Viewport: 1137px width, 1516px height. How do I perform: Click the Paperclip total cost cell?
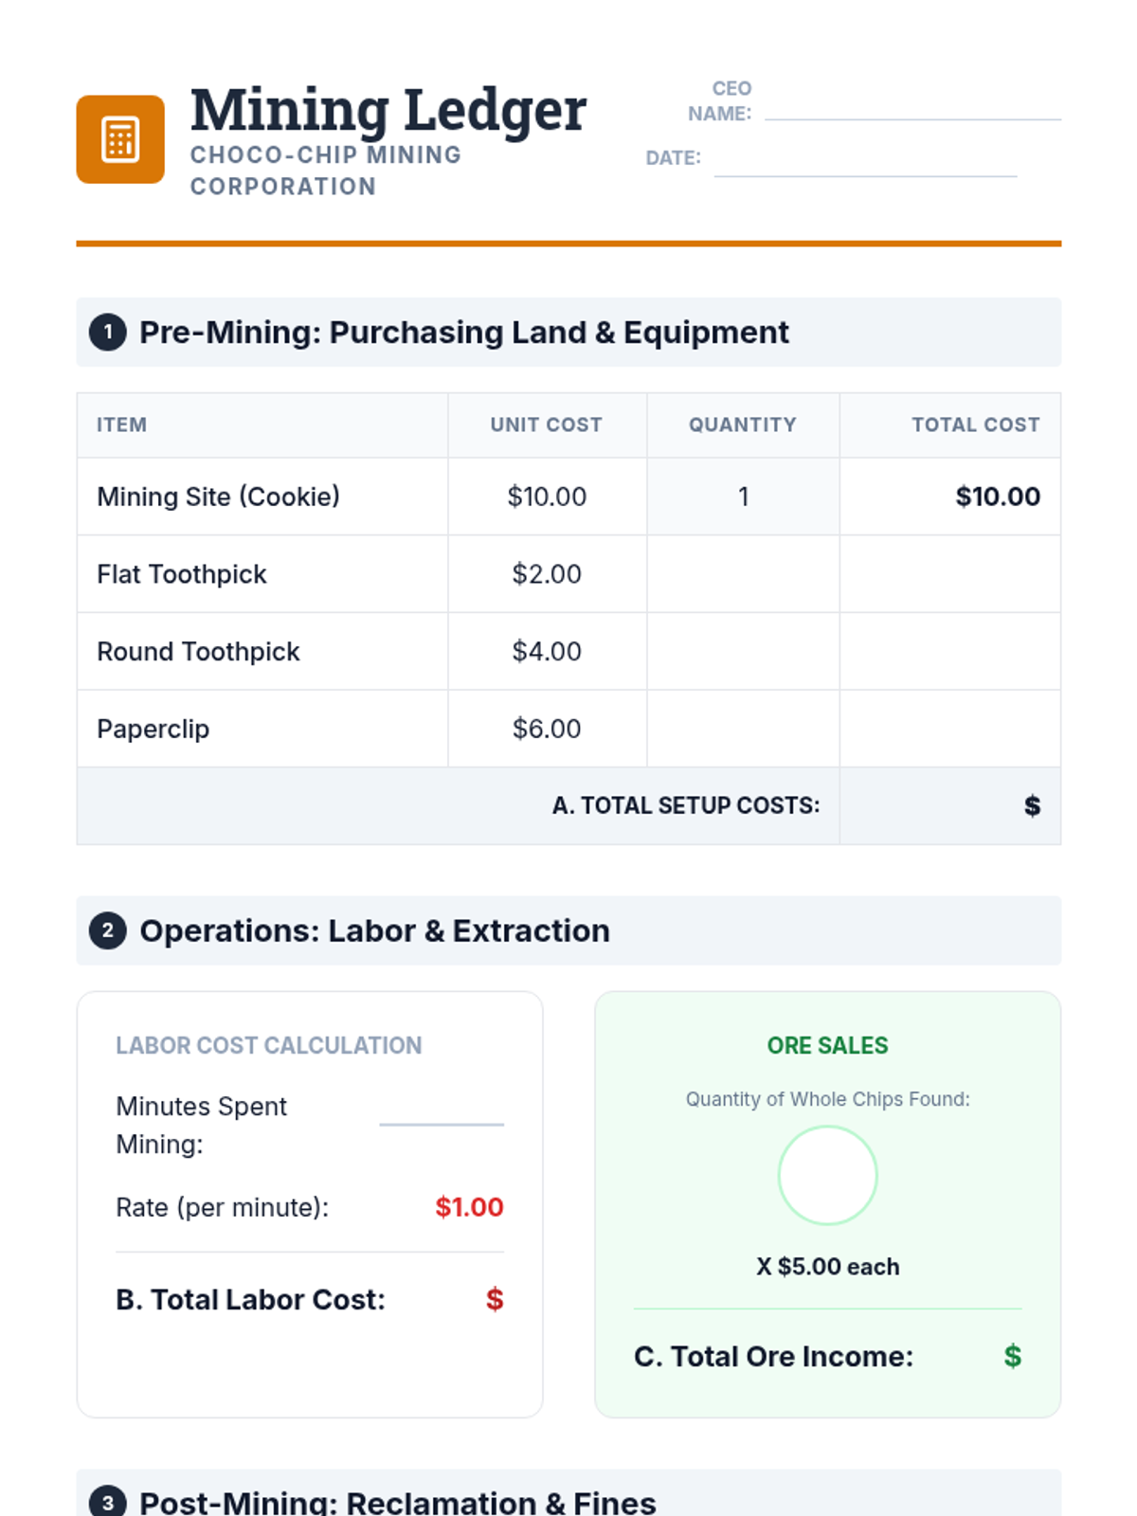tap(949, 729)
